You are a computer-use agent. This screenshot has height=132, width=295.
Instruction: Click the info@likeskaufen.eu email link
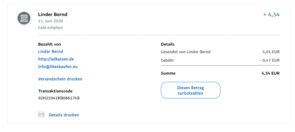(x=56, y=66)
